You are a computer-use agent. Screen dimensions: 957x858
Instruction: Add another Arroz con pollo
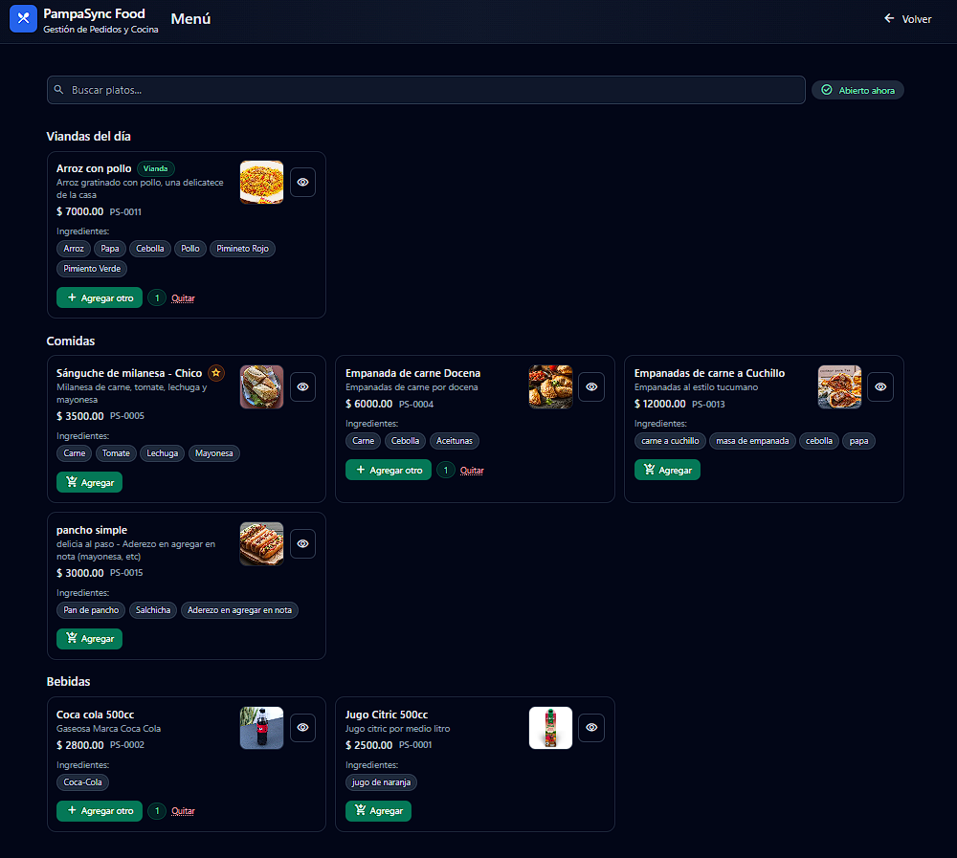point(100,297)
